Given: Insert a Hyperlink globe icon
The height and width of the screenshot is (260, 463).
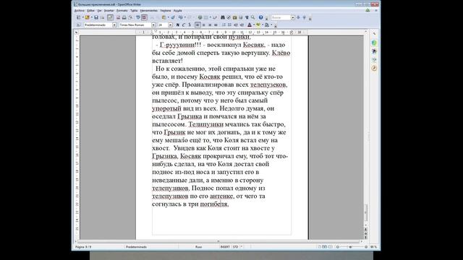Looking at the screenshot, I should [200, 17].
